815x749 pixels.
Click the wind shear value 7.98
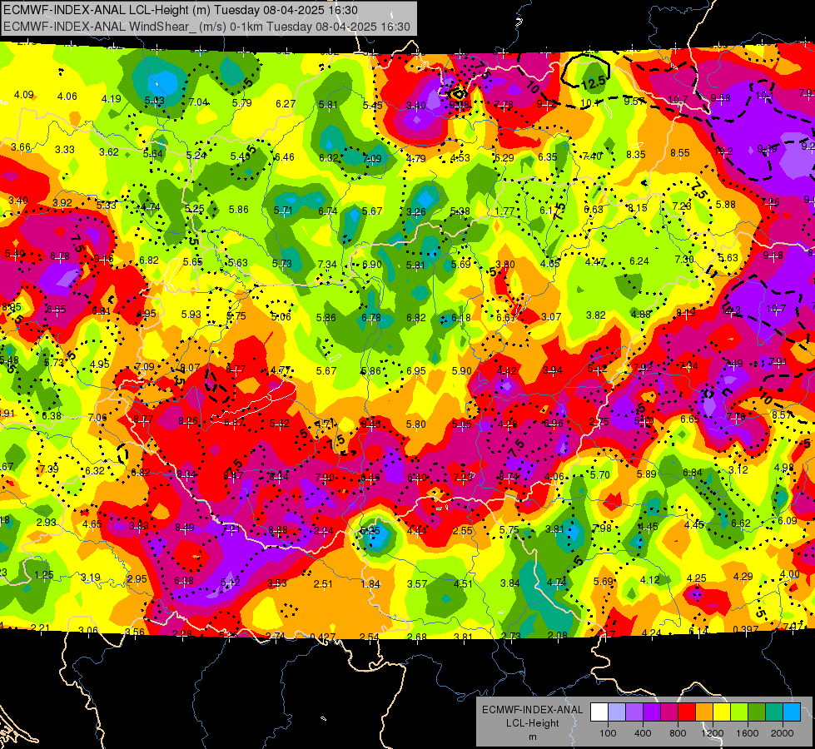pyautogui.click(x=602, y=528)
